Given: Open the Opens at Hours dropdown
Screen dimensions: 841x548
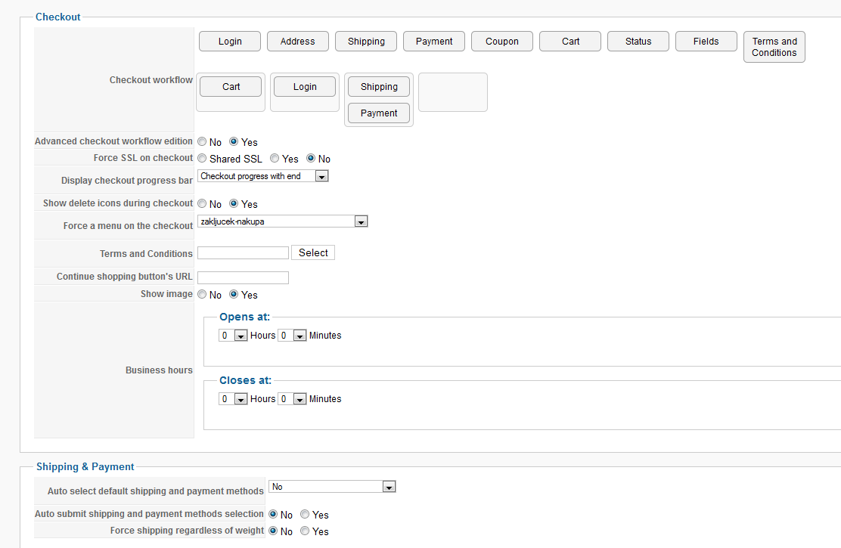Looking at the screenshot, I should click(241, 336).
